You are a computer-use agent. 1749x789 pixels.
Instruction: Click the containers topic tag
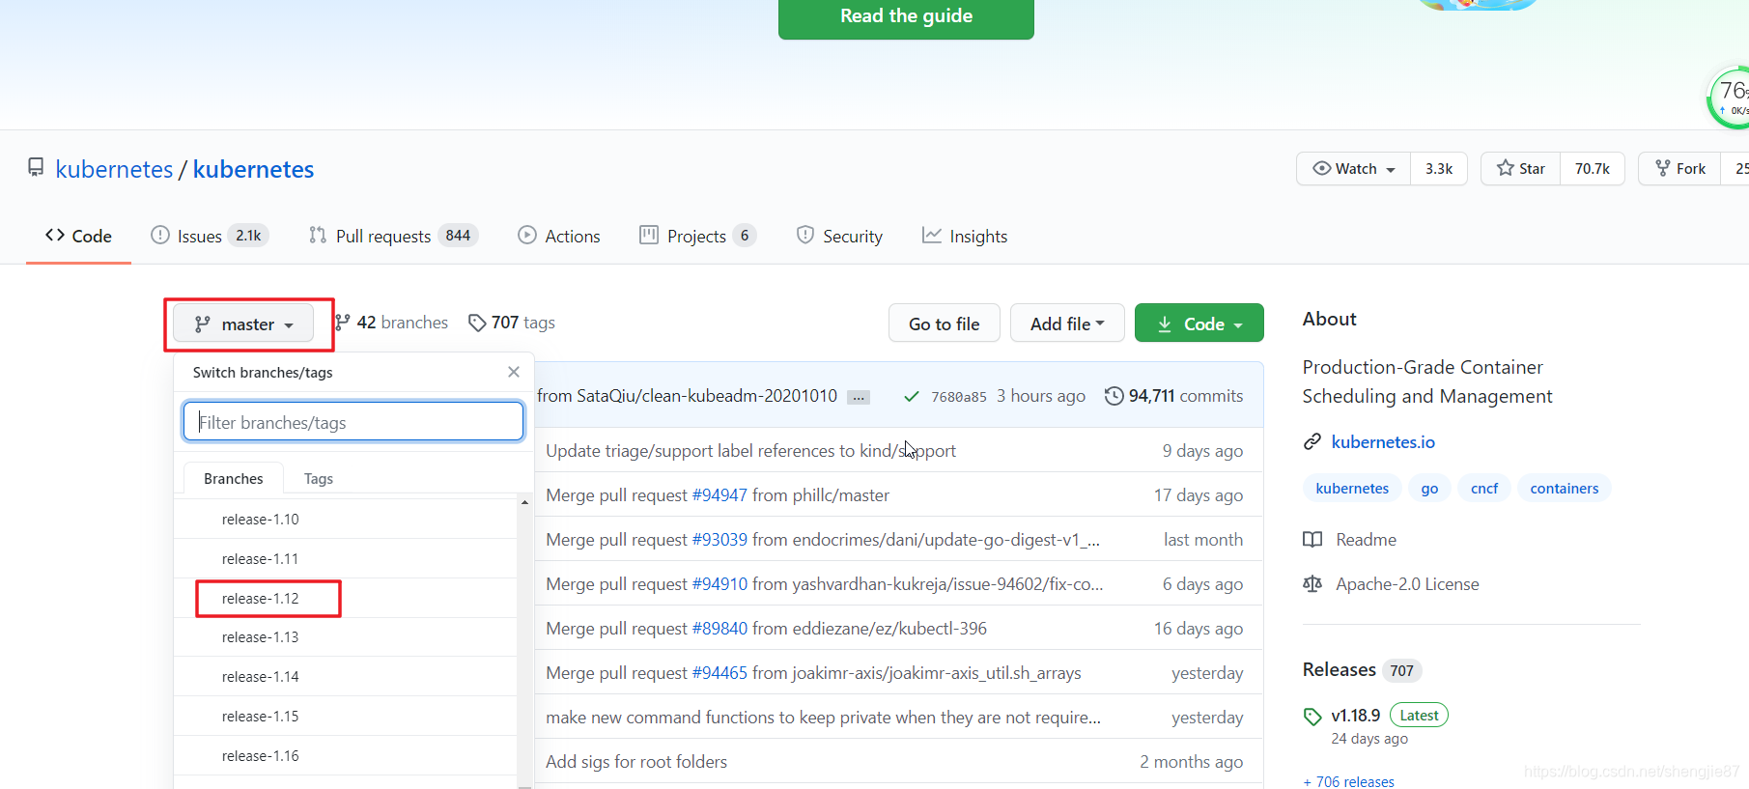[x=1565, y=489]
